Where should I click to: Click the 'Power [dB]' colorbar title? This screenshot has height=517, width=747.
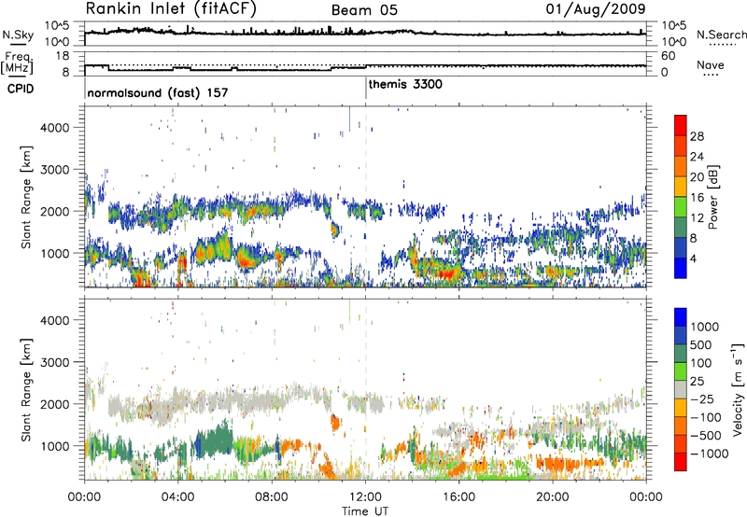712,197
